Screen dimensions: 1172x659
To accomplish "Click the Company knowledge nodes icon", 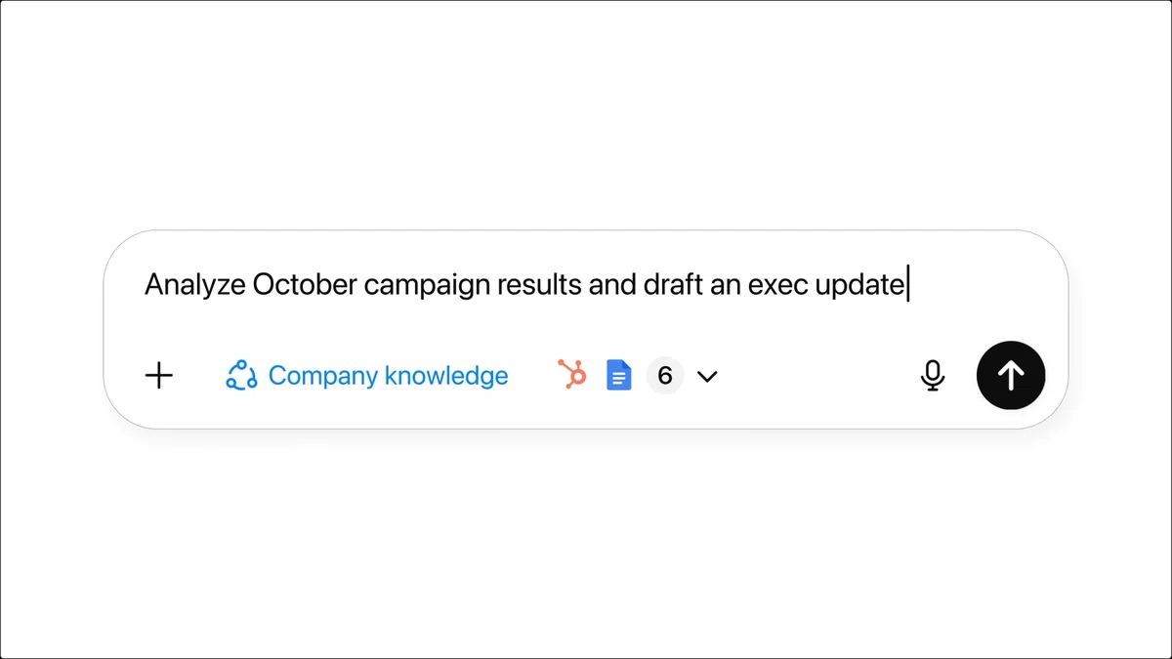I will [241, 376].
